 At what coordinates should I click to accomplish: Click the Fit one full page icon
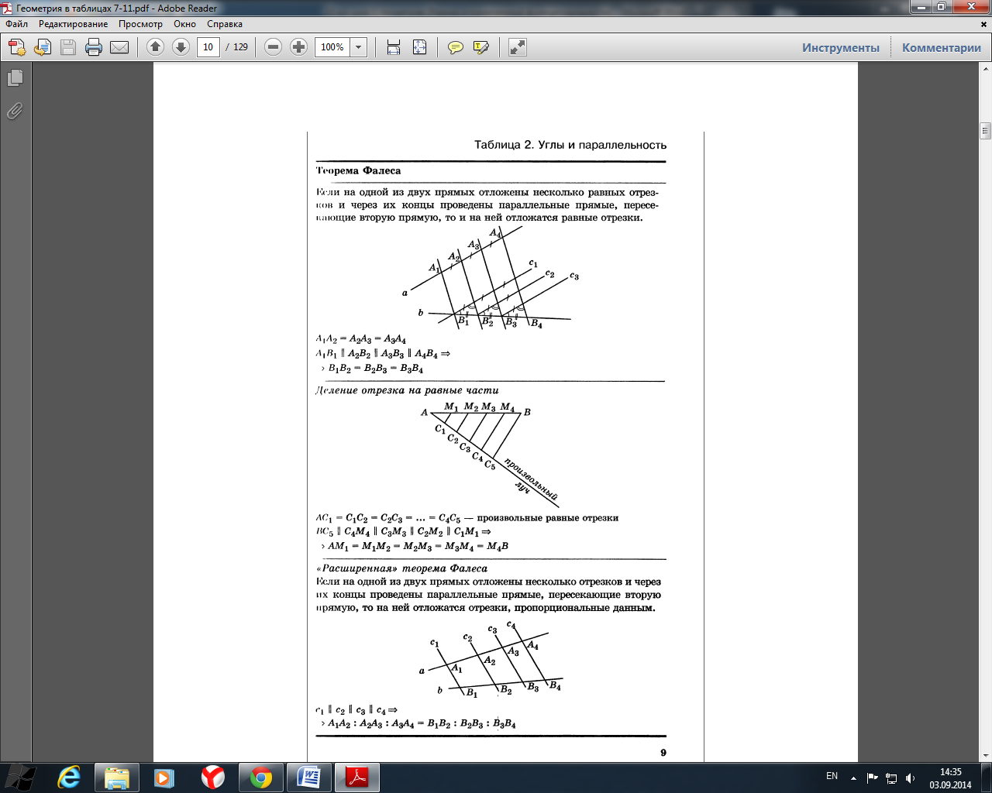pyautogui.click(x=419, y=47)
